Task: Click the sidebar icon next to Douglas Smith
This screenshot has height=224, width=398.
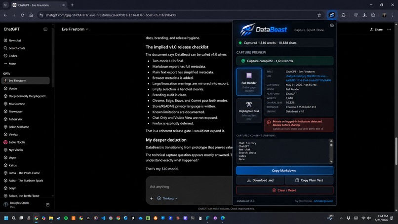Action: coord(47,205)
